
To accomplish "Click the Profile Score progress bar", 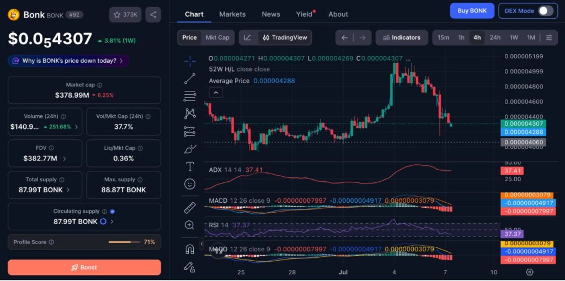I will tap(124, 242).
